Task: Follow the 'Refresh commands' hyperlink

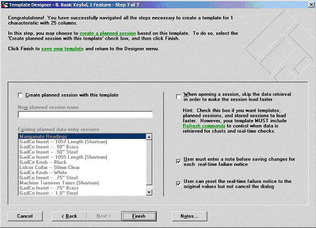Action: pyautogui.click(x=204, y=126)
